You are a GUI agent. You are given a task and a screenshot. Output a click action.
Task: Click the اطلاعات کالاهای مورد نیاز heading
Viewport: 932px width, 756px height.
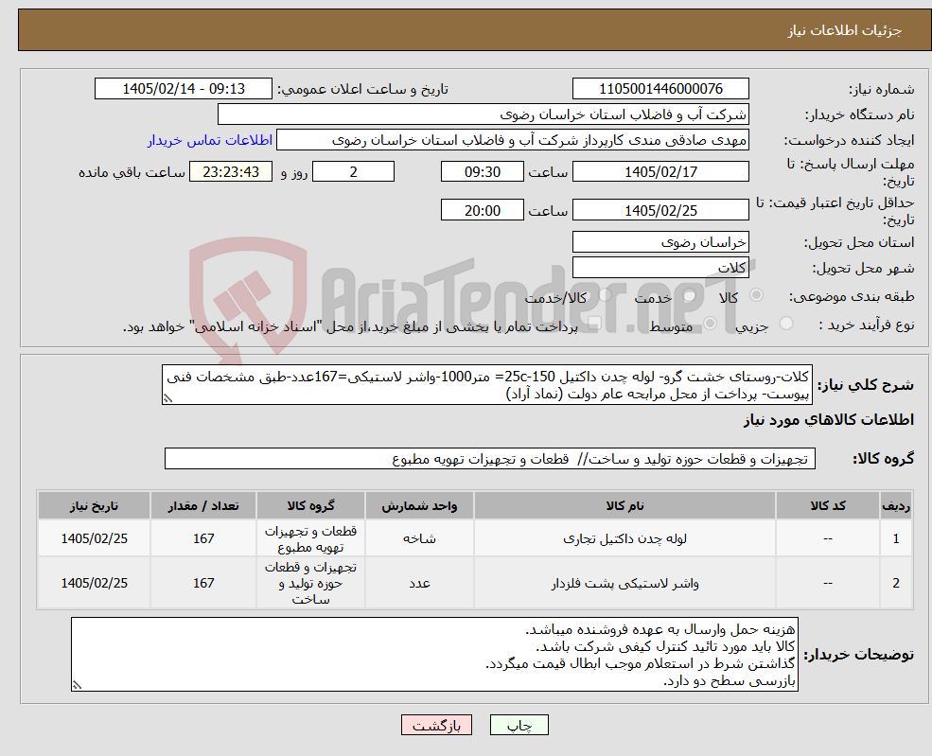tap(829, 419)
